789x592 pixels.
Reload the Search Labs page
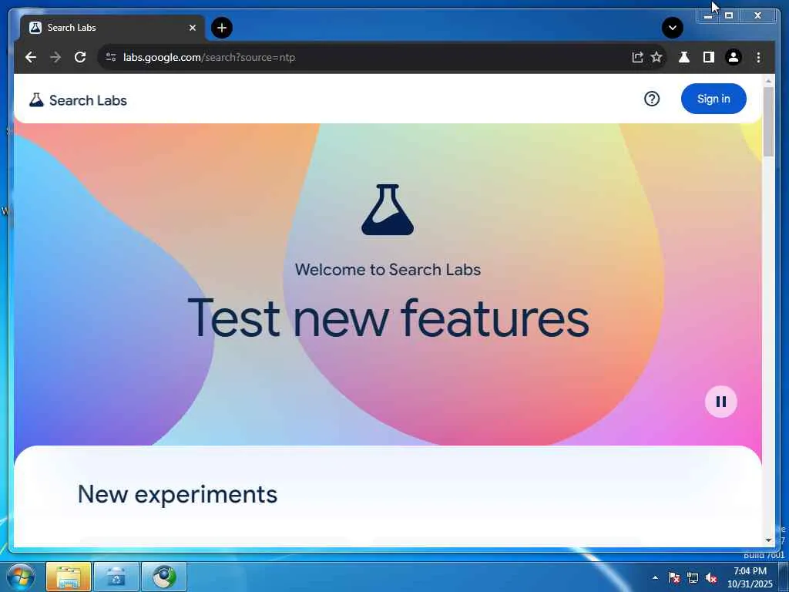[x=80, y=57]
